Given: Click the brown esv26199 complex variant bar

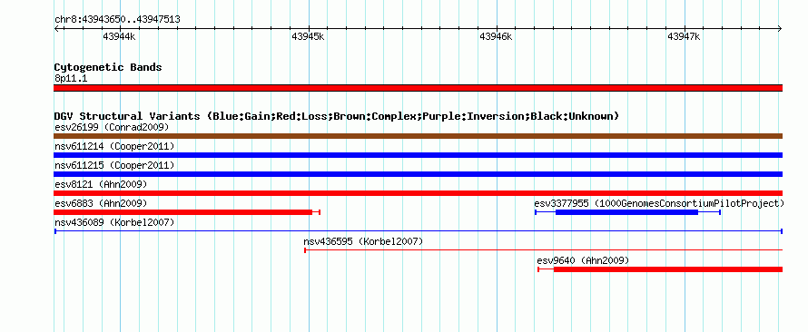Looking at the screenshot, I should [x=418, y=136].
